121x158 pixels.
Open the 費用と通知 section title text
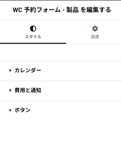point(28,90)
